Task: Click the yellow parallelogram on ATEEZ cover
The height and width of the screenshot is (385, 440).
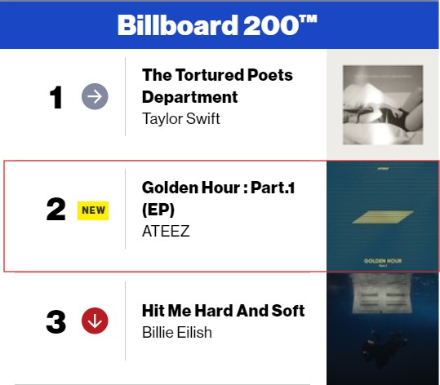Action: [x=383, y=217]
